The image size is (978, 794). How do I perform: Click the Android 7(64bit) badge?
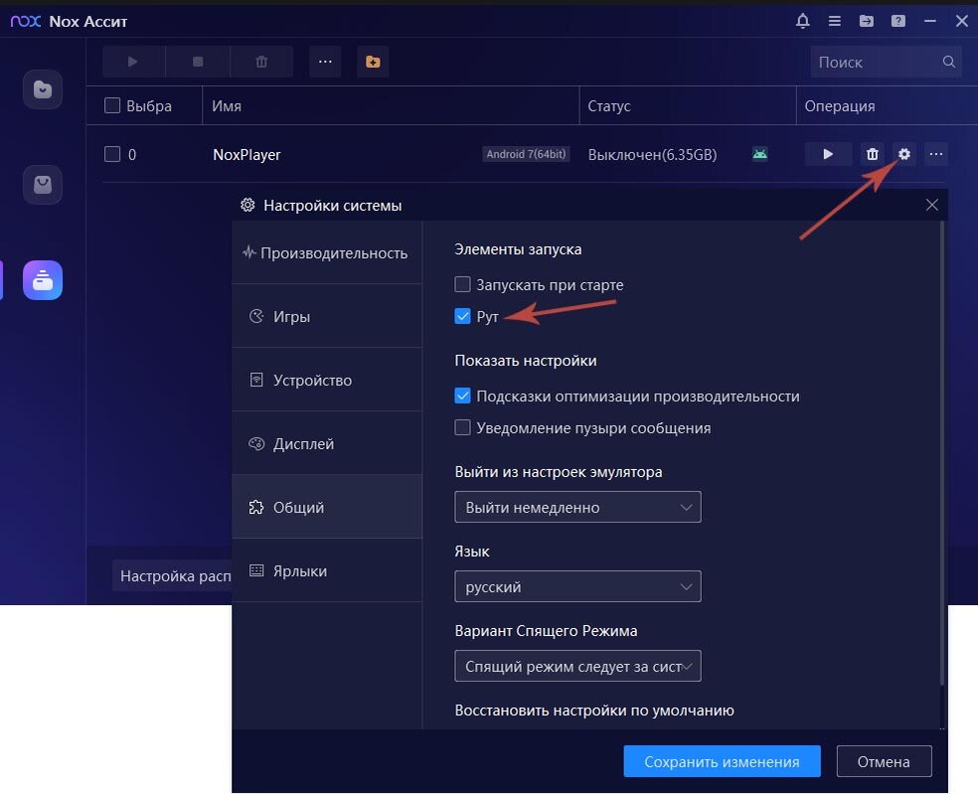coord(526,154)
